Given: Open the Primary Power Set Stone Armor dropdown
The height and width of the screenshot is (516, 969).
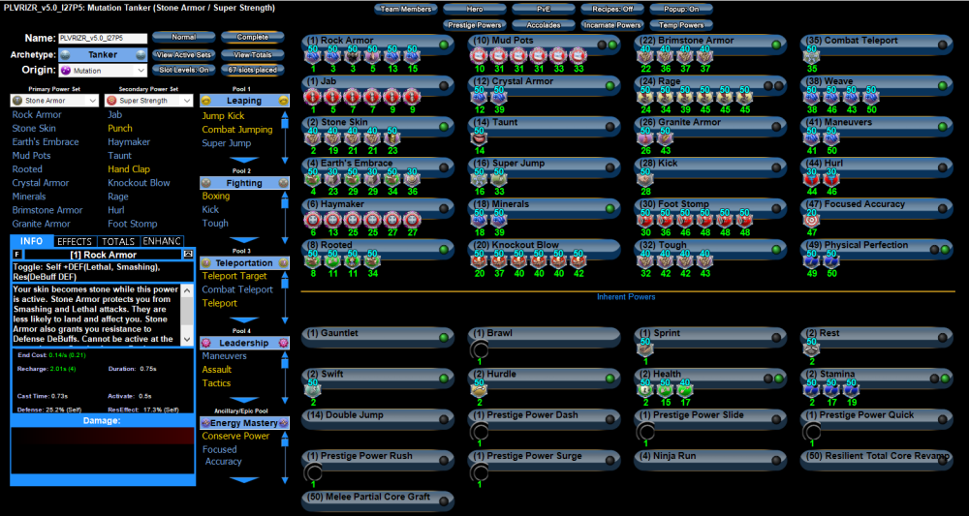Looking at the screenshot, I should [x=53, y=101].
